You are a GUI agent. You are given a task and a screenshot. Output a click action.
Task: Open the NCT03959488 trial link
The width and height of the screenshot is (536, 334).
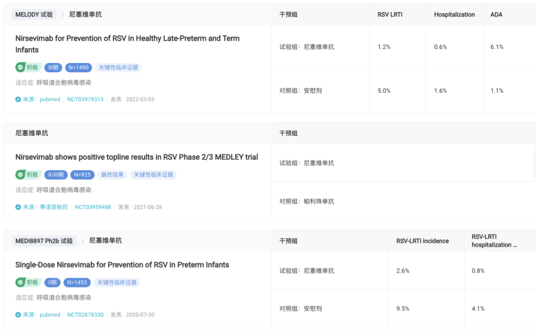pyautogui.click(x=93, y=207)
